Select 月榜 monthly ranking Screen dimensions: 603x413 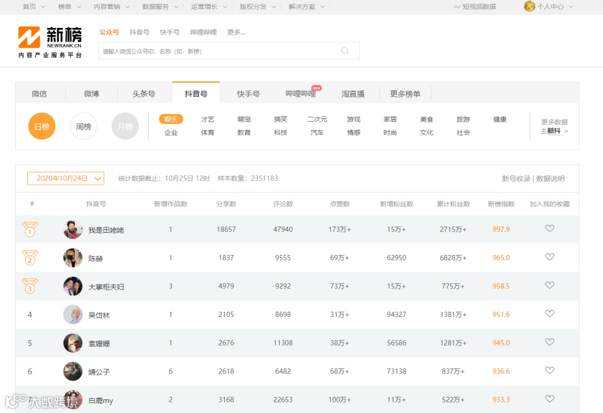tap(125, 126)
